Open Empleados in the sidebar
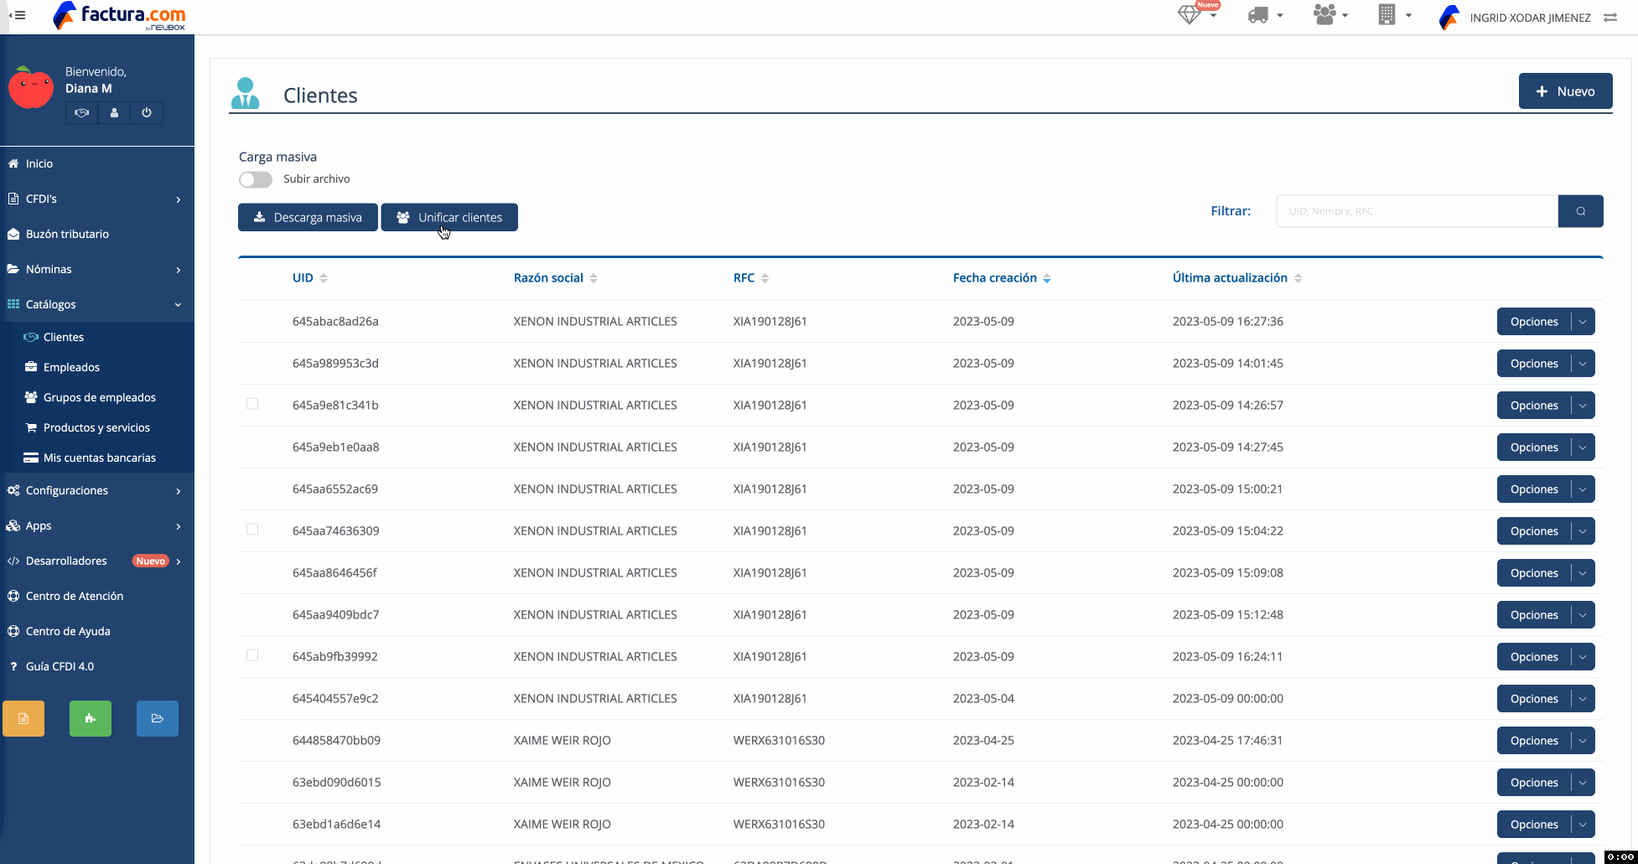The image size is (1638, 864). [71, 367]
